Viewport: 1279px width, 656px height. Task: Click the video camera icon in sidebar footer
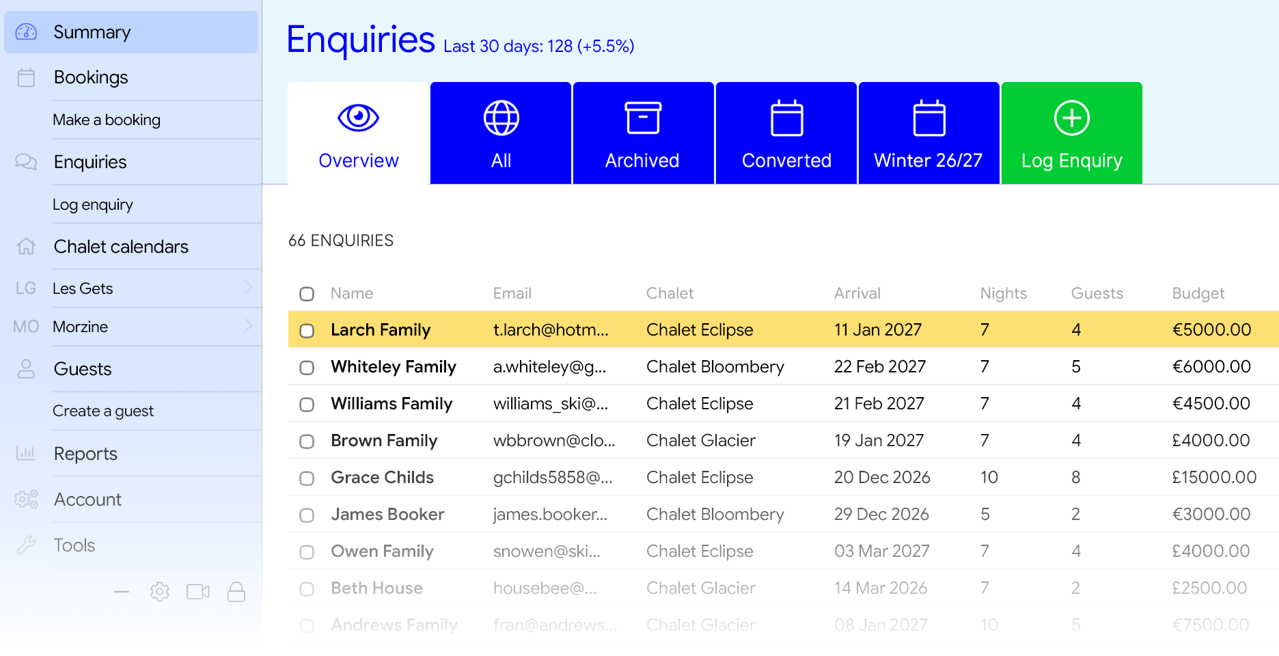(x=198, y=592)
